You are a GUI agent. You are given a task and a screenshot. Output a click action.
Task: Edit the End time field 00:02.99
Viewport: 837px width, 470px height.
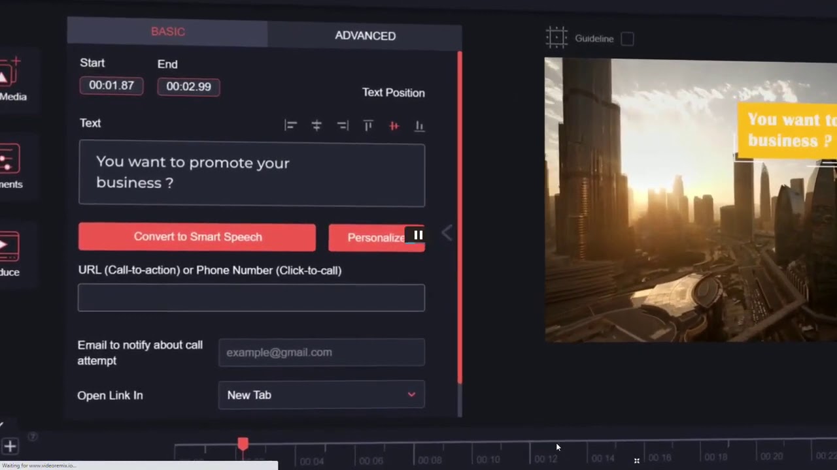click(188, 87)
